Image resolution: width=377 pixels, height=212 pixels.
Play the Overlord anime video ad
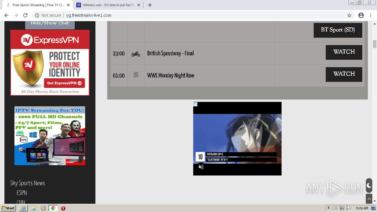237,139
